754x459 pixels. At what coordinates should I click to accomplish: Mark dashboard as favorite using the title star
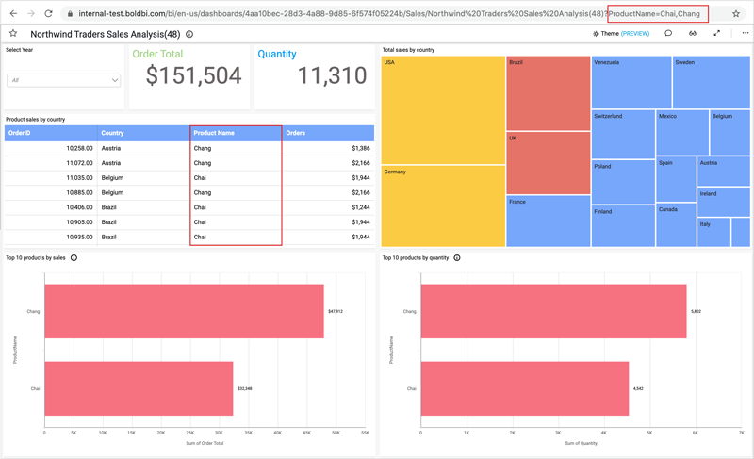pyautogui.click(x=13, y=34)
